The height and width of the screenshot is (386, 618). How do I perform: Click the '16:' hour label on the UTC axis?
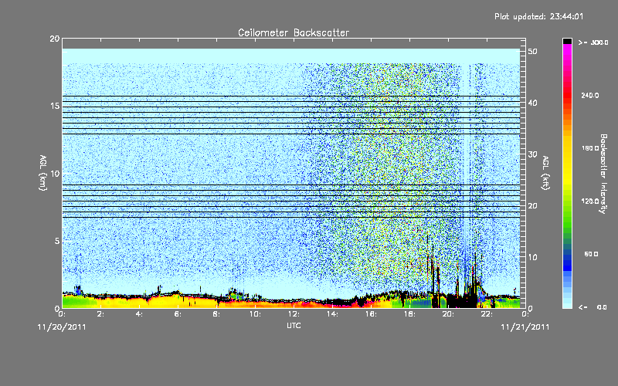[x=371, y=314]
